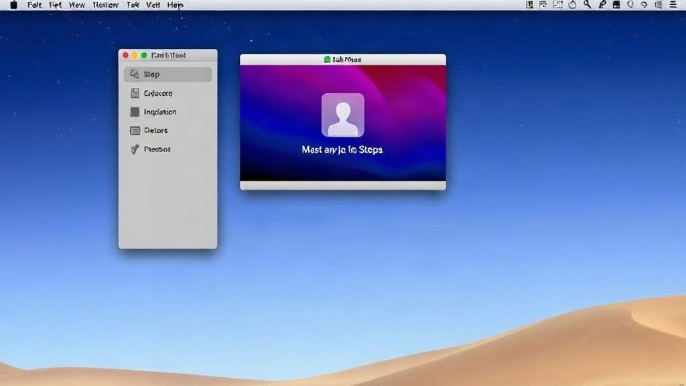Close the sidebar window with red button
The height and width of the screenshot is (386, 686).
tap(125, 55)
